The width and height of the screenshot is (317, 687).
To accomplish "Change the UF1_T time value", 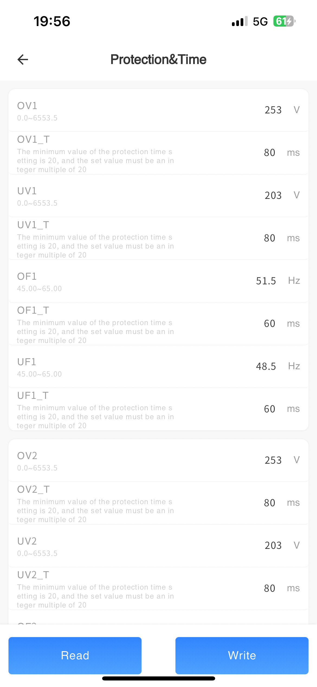I will pos(269,409).
